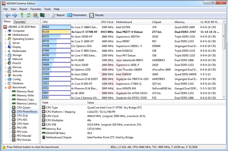Open the Report toolbar button

[x=57, y=15]
